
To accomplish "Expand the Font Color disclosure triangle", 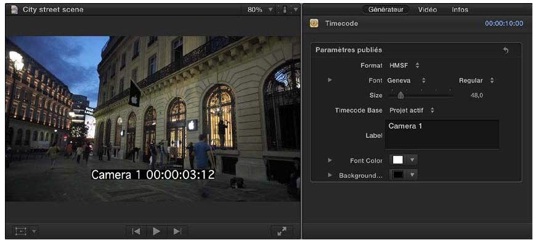I will coord(330,160).
